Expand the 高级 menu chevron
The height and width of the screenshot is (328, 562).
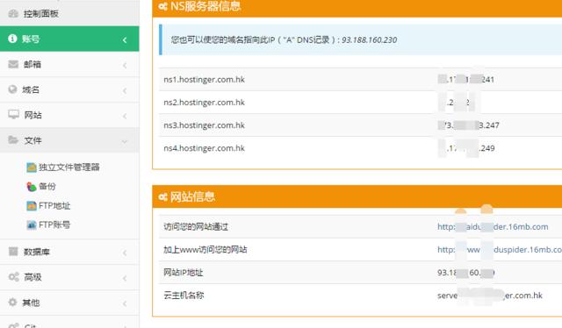[125, 278]
